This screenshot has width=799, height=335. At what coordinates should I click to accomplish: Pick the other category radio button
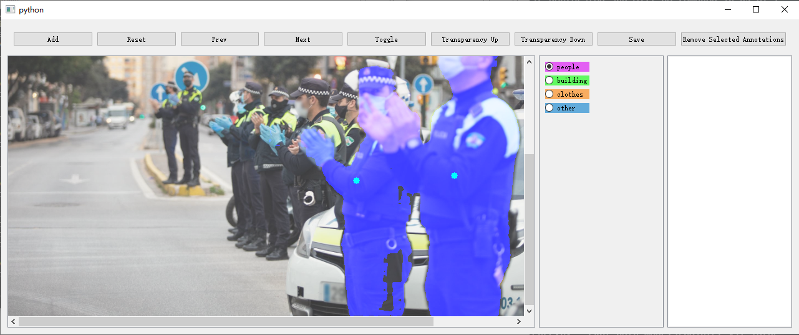[550, 108]
